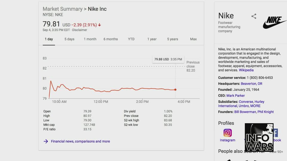Screen dimensions: 287x161
Task: Open the Disclaimer link
Action: pyautogui.click(x=80, y=30)
